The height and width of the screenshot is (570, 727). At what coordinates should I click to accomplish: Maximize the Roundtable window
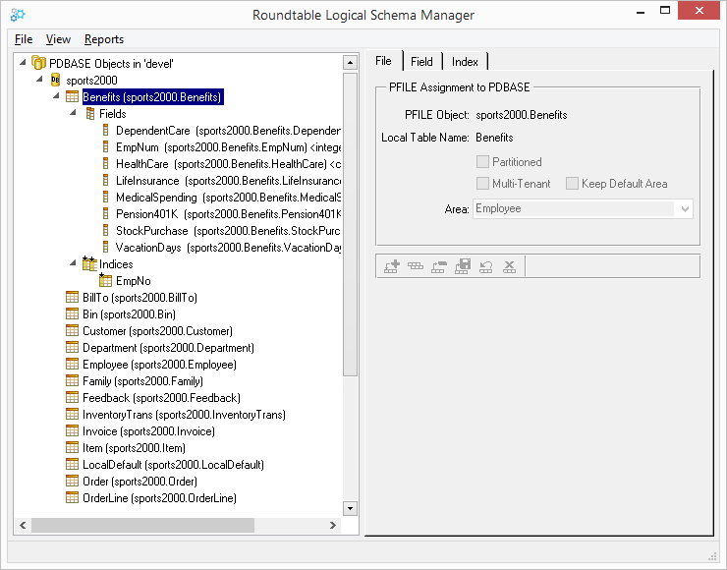[x=665, y=10]
